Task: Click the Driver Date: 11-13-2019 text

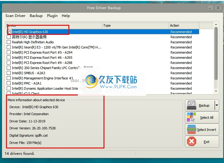Action: (27, 121)
